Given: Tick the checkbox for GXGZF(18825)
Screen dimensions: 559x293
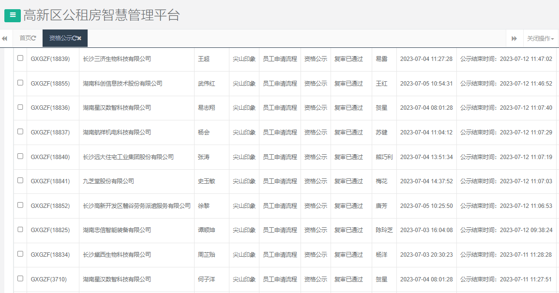Looking at the screenshot, I should (20, 230).
